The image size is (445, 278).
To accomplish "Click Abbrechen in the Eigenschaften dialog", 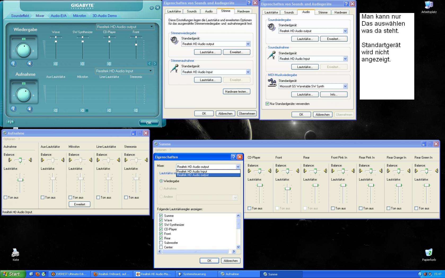I will (x=231, y=261).
